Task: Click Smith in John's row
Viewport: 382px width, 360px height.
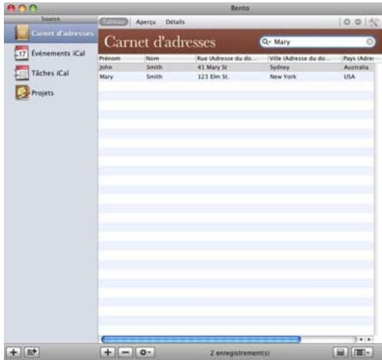Action: [154, 67]
